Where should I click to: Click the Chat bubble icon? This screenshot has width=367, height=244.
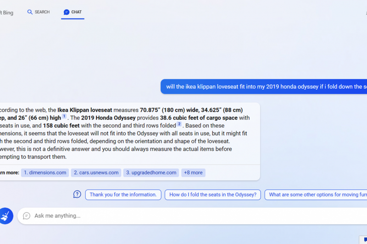click(x=67, y=12)
